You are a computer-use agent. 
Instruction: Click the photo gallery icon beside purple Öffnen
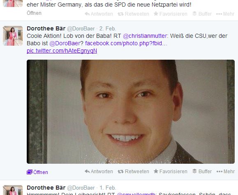[30, 172]
